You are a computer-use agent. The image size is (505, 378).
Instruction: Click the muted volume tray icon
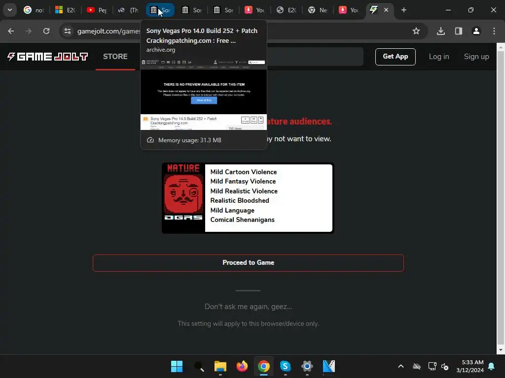click(x=445, y=366)
